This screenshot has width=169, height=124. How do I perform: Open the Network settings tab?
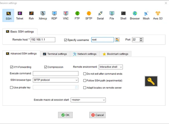[85, 54]
